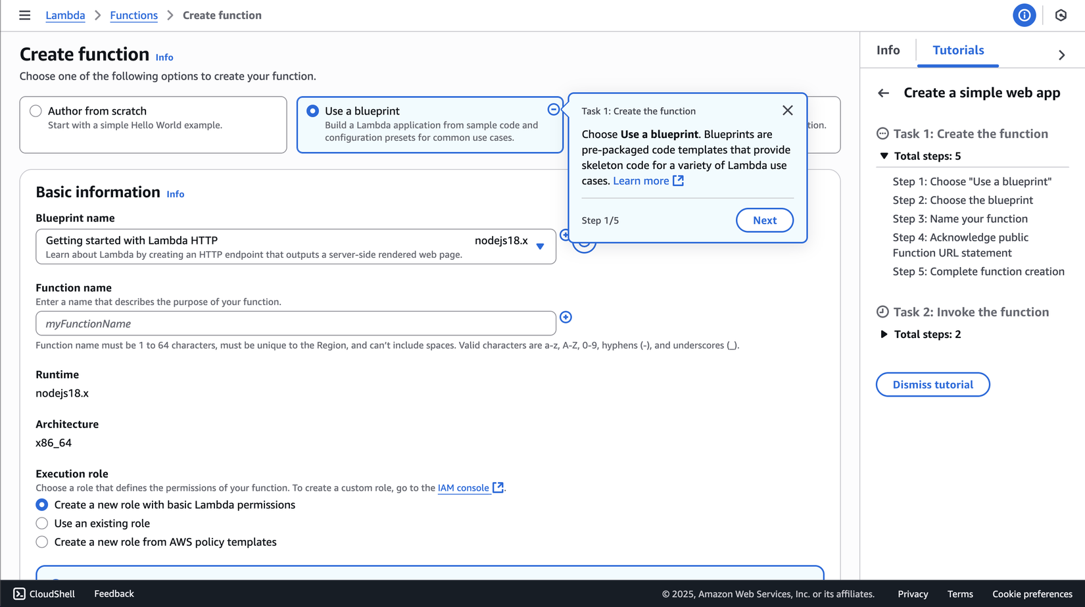This screenshot has height=607, width=1085.
Task: Click Feedback in the footer
Action: point(114,594)
